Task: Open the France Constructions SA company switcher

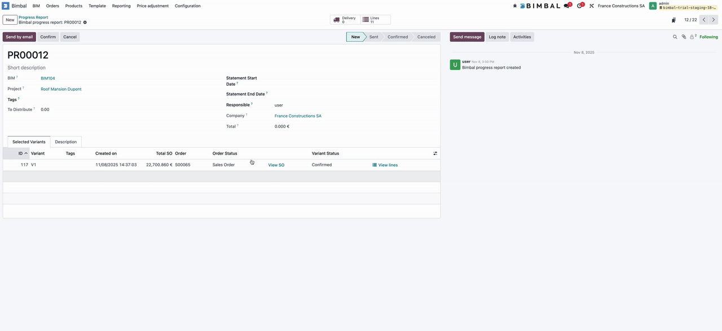Action: (621, 6)
